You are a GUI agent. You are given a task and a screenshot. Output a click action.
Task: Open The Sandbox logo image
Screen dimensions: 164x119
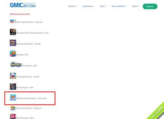point(16,65)
